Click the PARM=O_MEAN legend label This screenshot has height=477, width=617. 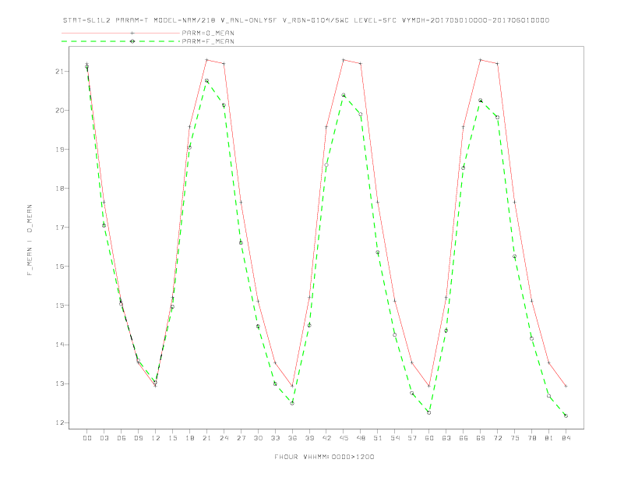(208, 33)
